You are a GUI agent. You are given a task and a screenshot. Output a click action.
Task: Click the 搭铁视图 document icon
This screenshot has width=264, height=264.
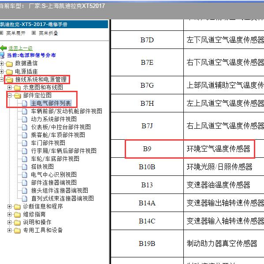click(x=25, y=167)
